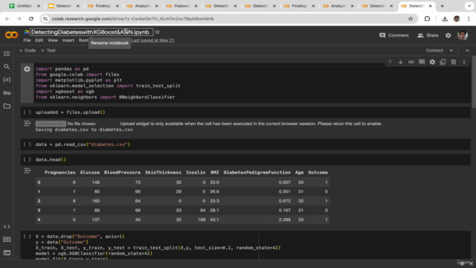Screen dimensions: 476x268
Task: Open the Secrets key panel
Action: [7, 93]
